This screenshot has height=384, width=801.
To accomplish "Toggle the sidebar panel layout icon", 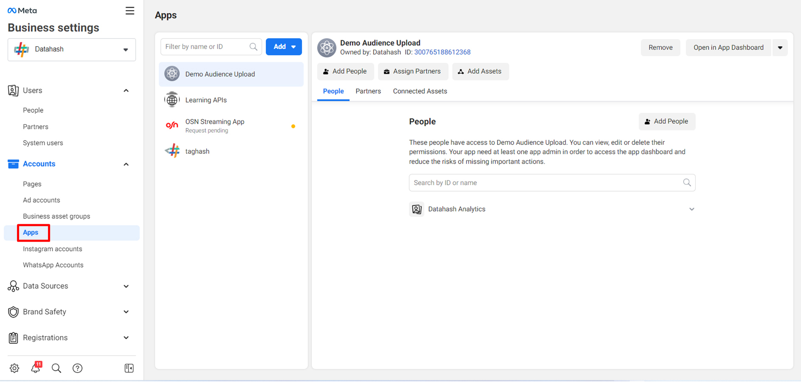I will click(x=129, y=368).
